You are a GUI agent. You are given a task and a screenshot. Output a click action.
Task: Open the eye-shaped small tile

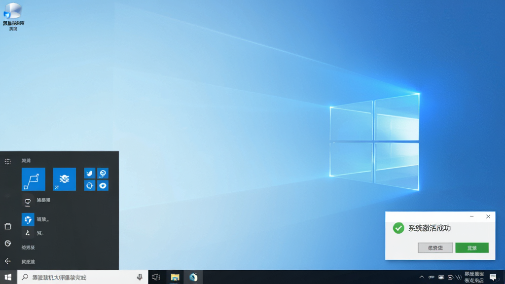(x=103, y=185)
